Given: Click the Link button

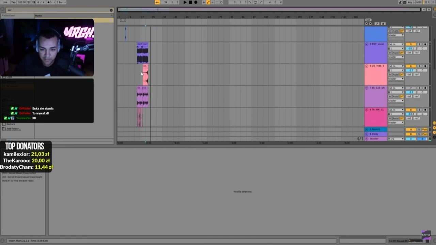Looking at the screenshot, I should coord(5,2).
